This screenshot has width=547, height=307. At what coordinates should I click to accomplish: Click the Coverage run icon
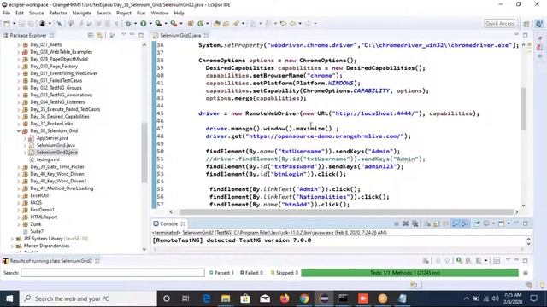158,23
